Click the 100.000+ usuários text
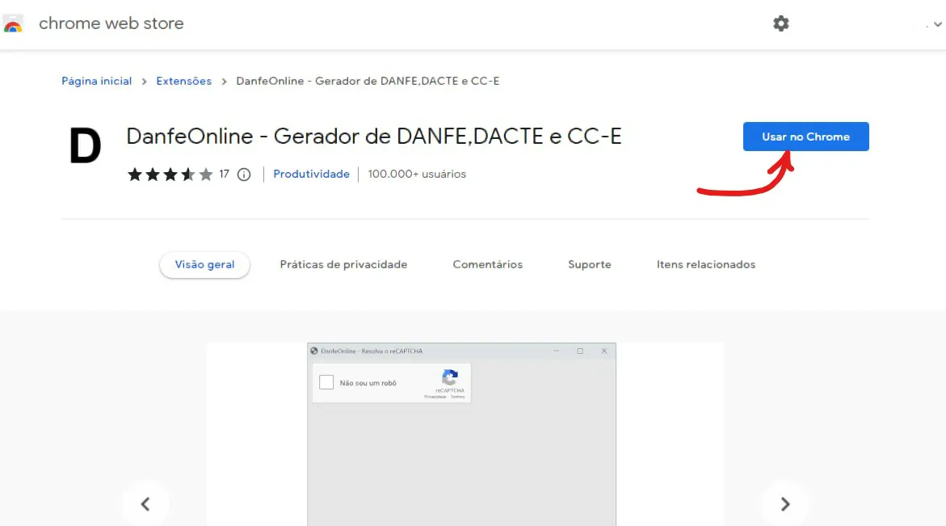946x526 pixels. [417, 174]
